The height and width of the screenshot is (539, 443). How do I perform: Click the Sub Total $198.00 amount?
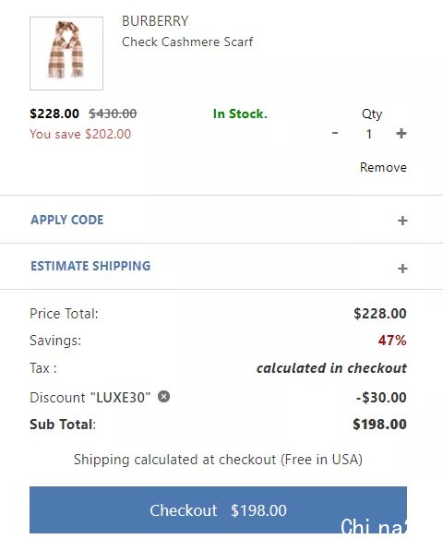(x=379, y=425)
